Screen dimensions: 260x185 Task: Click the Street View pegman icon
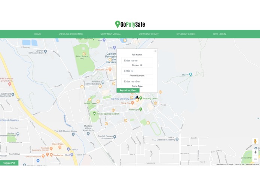256,141
